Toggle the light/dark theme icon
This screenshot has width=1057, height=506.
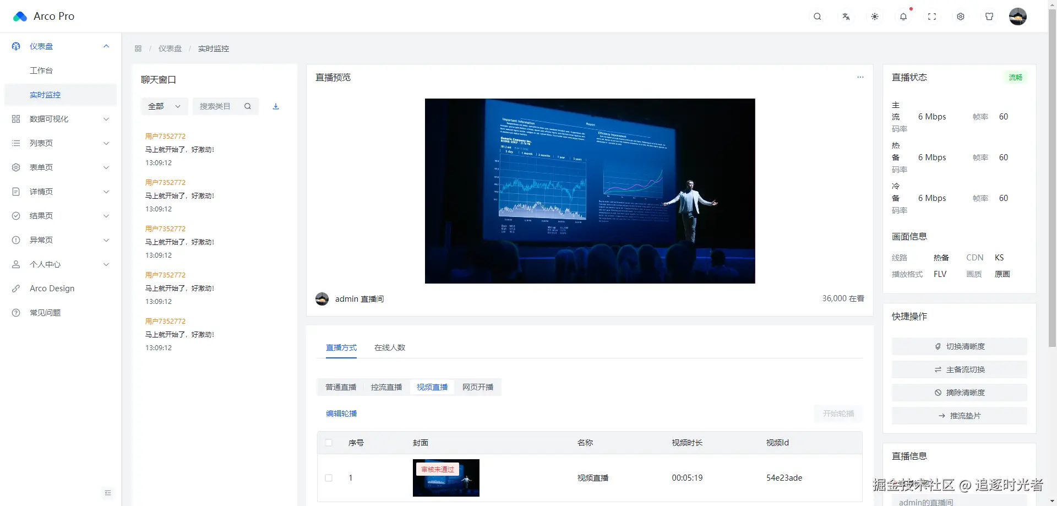coord(875,17)
